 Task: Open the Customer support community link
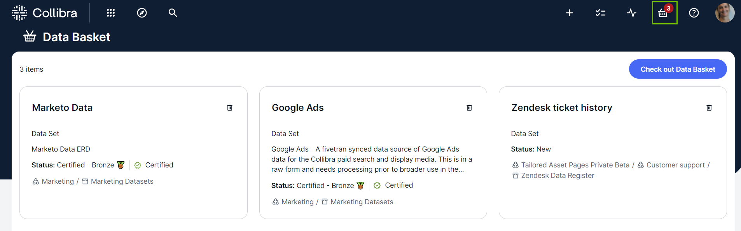[675, 165]
